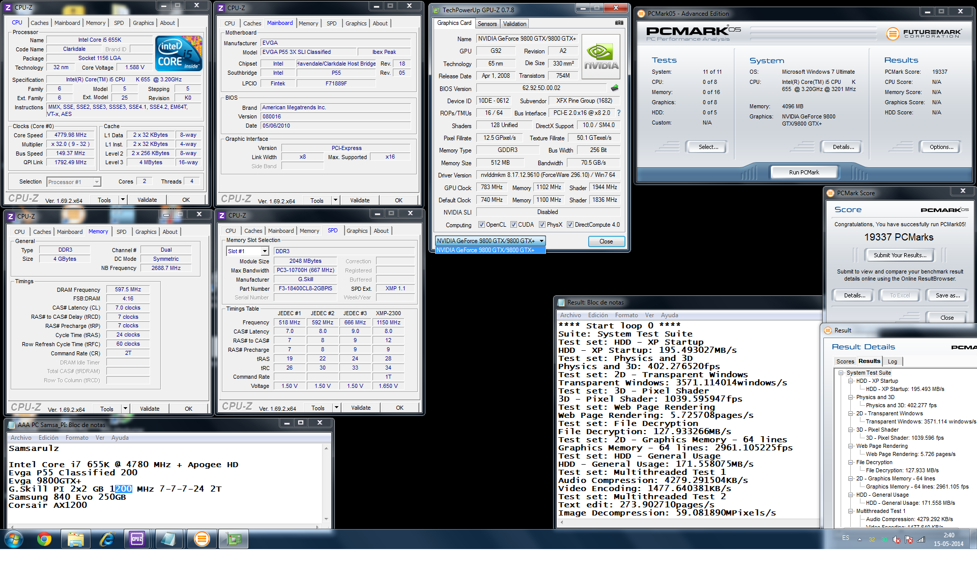Open Tools dropdown arrow in top-left CPU-Z
This screenshot has width=977, height=577.
tap(123, 200)
